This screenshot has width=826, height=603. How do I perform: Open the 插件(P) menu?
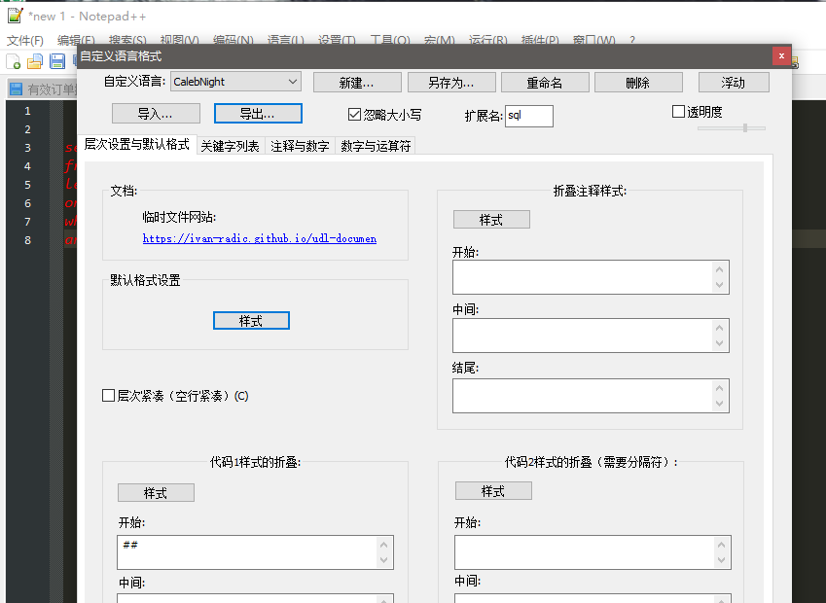coord(540,40)
